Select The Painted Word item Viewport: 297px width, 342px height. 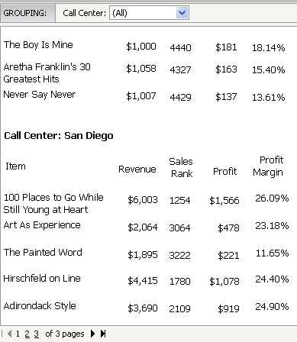click(43, 253)
